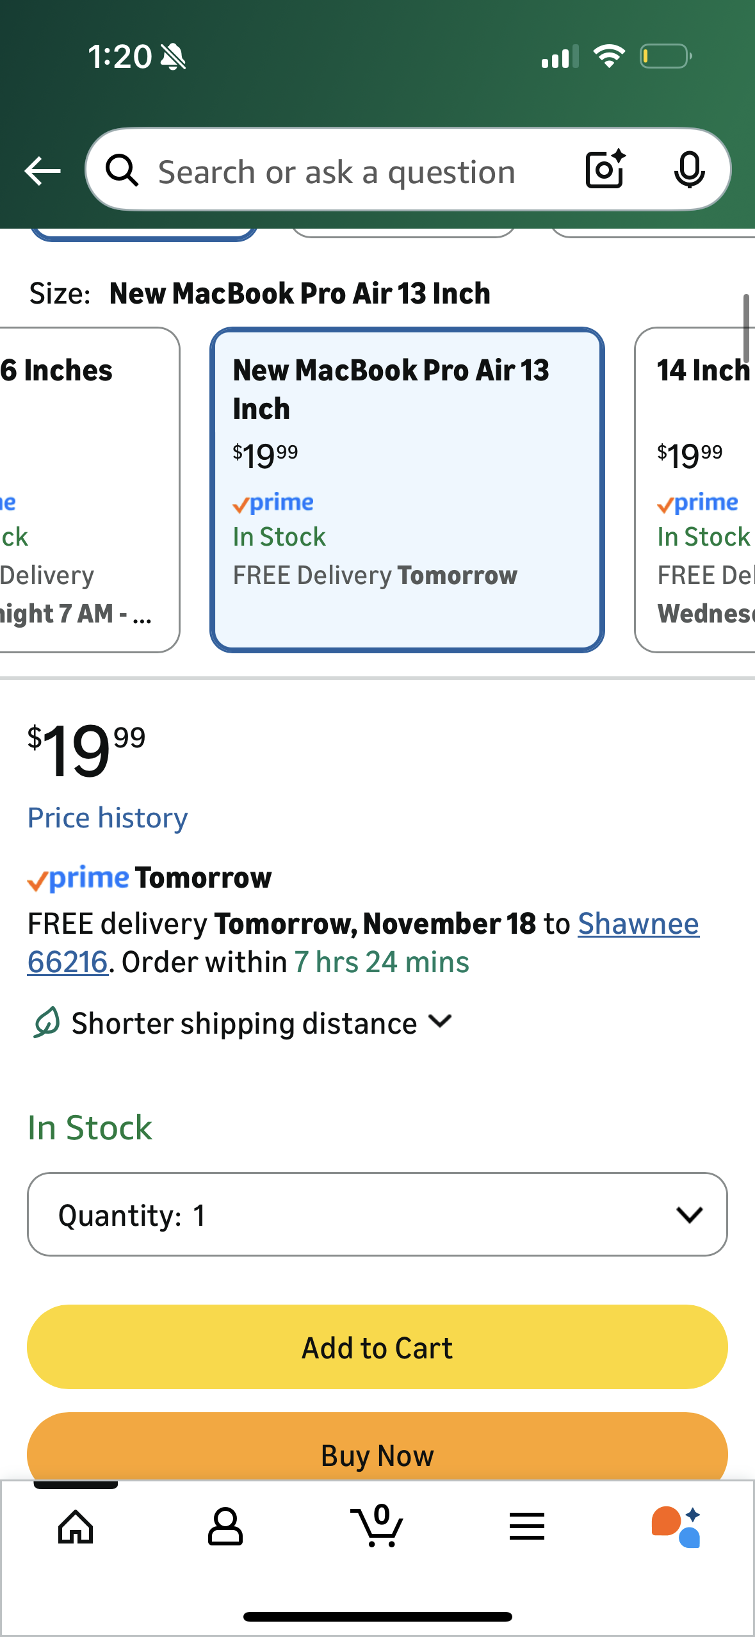Select New MacBook Pro Air 13 Inch option
Viewport: 755px width, 1637px height.
pos(407,490)
